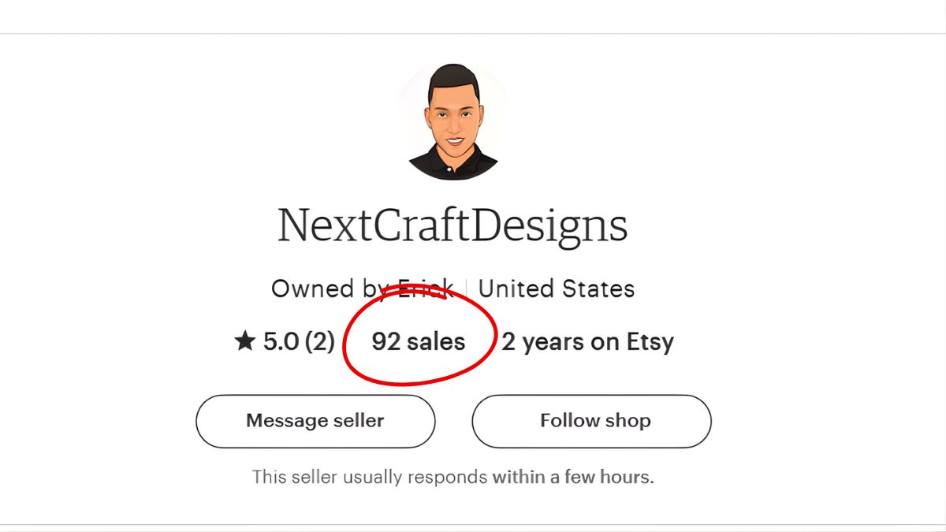
Task: Click the divider between owner and country
Action: tap(466, 288)
